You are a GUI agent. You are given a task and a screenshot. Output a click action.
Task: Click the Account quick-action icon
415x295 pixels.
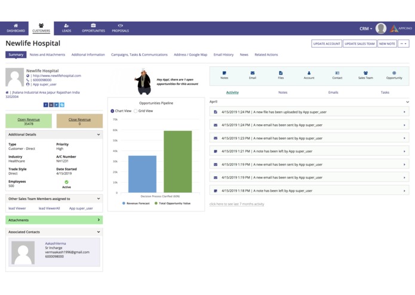click(x=309, y=73)
